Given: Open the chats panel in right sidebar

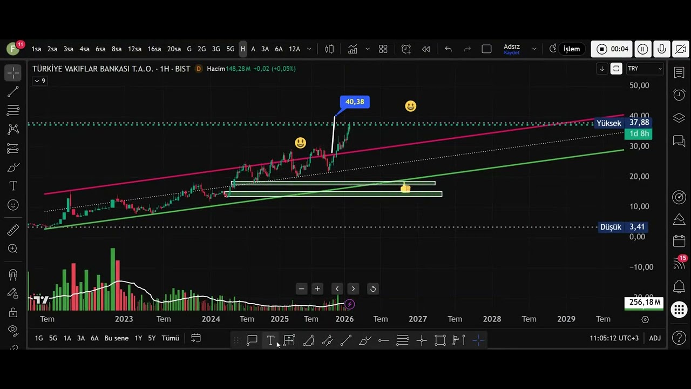Looking at the screenshot, I should click(x=679, y=141).
